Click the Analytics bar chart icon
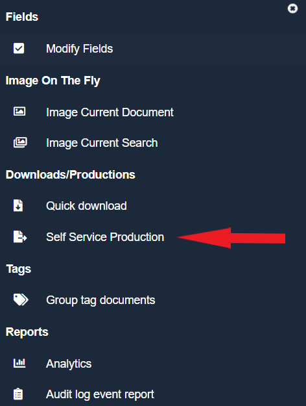Viewport: 306px width, 406px height. (19, 363)
